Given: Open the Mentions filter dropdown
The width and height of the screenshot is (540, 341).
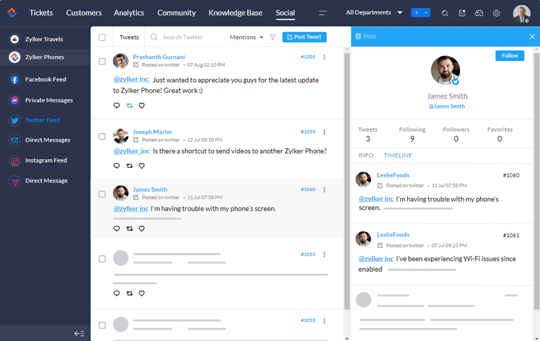Looking at the screenshot, I should [246, 37].
